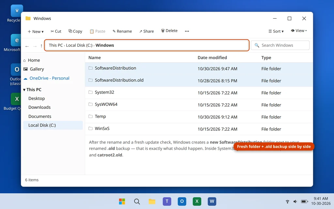Click folder icon beside SysWOW64
The height and width of the screenshot is (209, 334).
[x=91, y=104]
